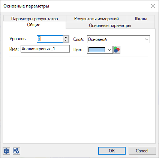Open the Результаты измерений tab
This screenshot has width=159, height=158.
tap(96, 19)
